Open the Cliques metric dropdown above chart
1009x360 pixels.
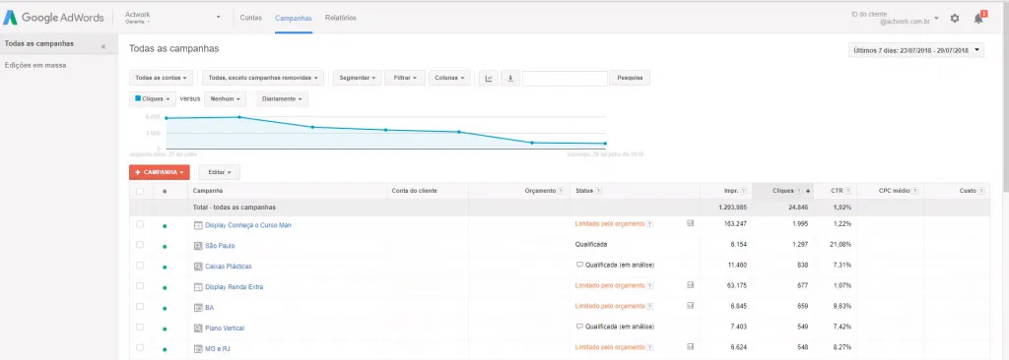153,99
